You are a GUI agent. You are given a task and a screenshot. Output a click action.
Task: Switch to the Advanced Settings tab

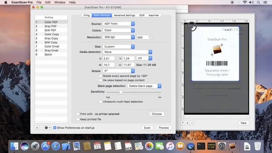125,15
